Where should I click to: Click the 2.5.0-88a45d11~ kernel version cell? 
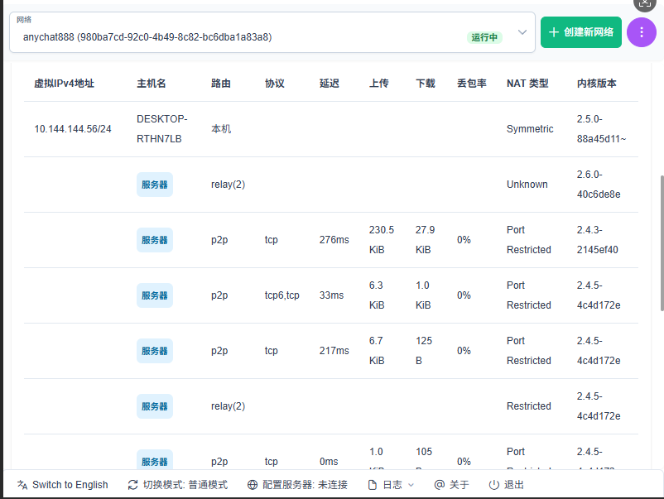[x=601, y=129]
